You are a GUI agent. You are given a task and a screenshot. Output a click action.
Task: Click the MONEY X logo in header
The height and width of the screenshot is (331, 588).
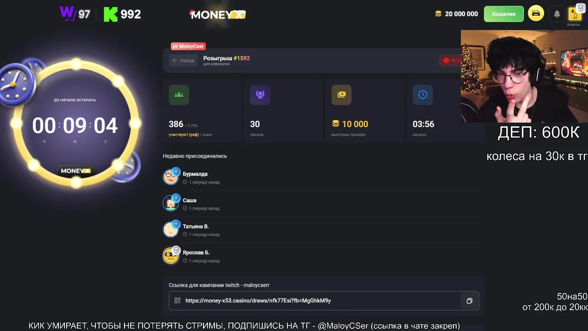pyautogui.click(x=217, y=15)
